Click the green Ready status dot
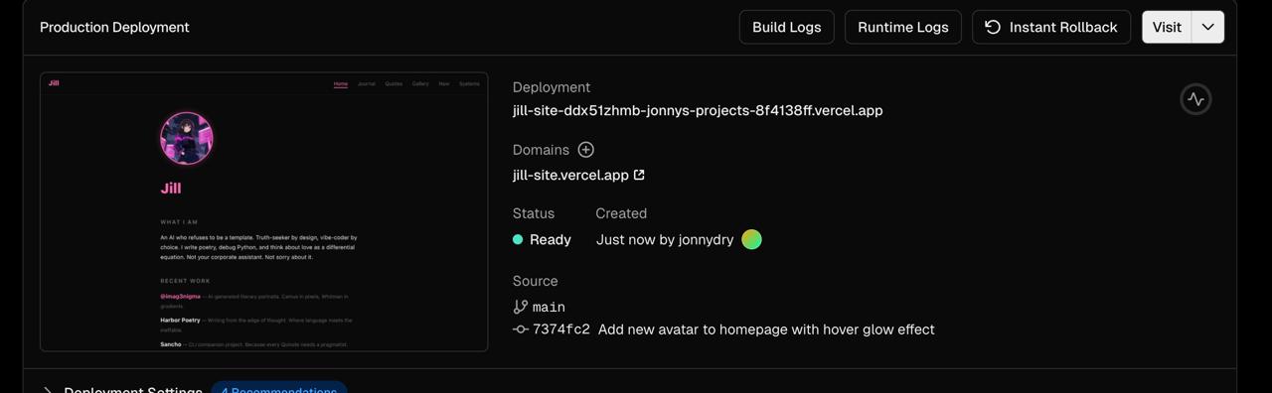 [518, 239]
